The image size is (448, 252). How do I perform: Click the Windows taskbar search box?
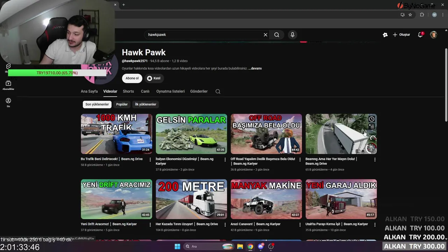pyautogui.click(x=209, y=246)
